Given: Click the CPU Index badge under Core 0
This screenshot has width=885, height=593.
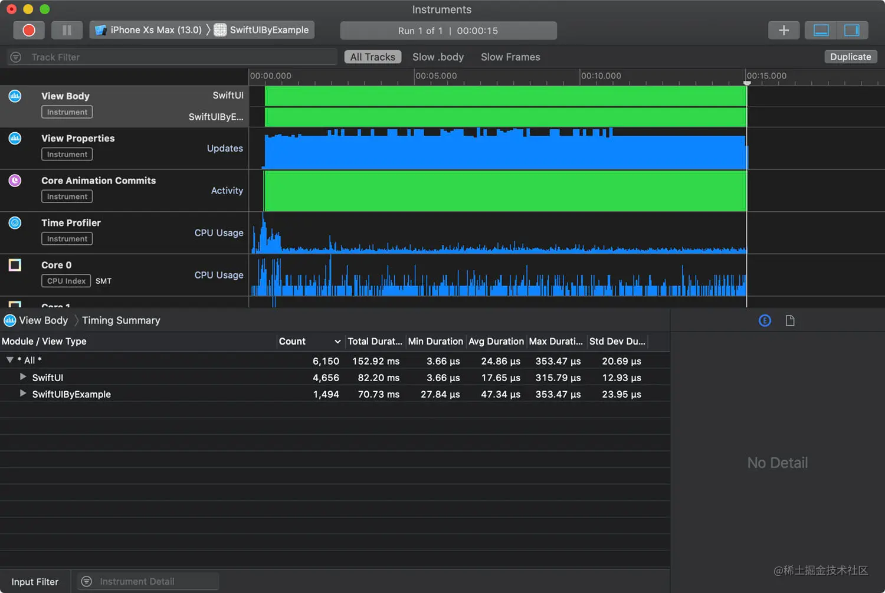Looking at the screenshot, I should (66, 281).
